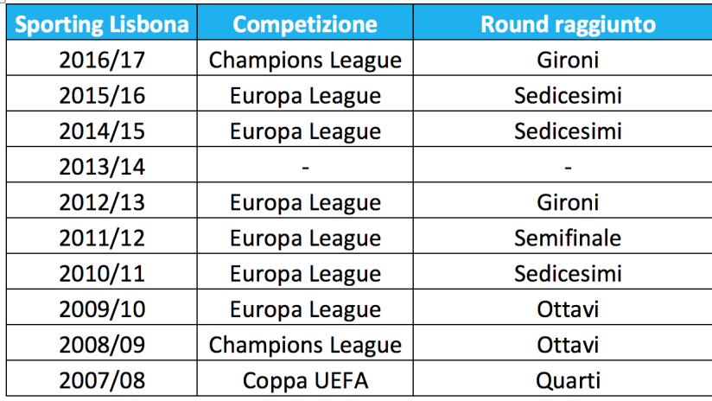This screenshot has height=401, width=712.
Task: Click the 2007/08 season cell
Action: coord(102,379)
